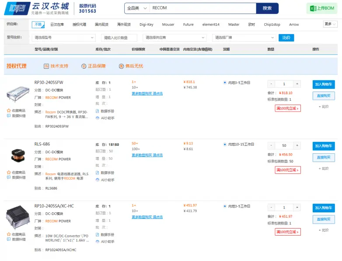Filter by 国内现货 supplier

[x=101, y=25]
